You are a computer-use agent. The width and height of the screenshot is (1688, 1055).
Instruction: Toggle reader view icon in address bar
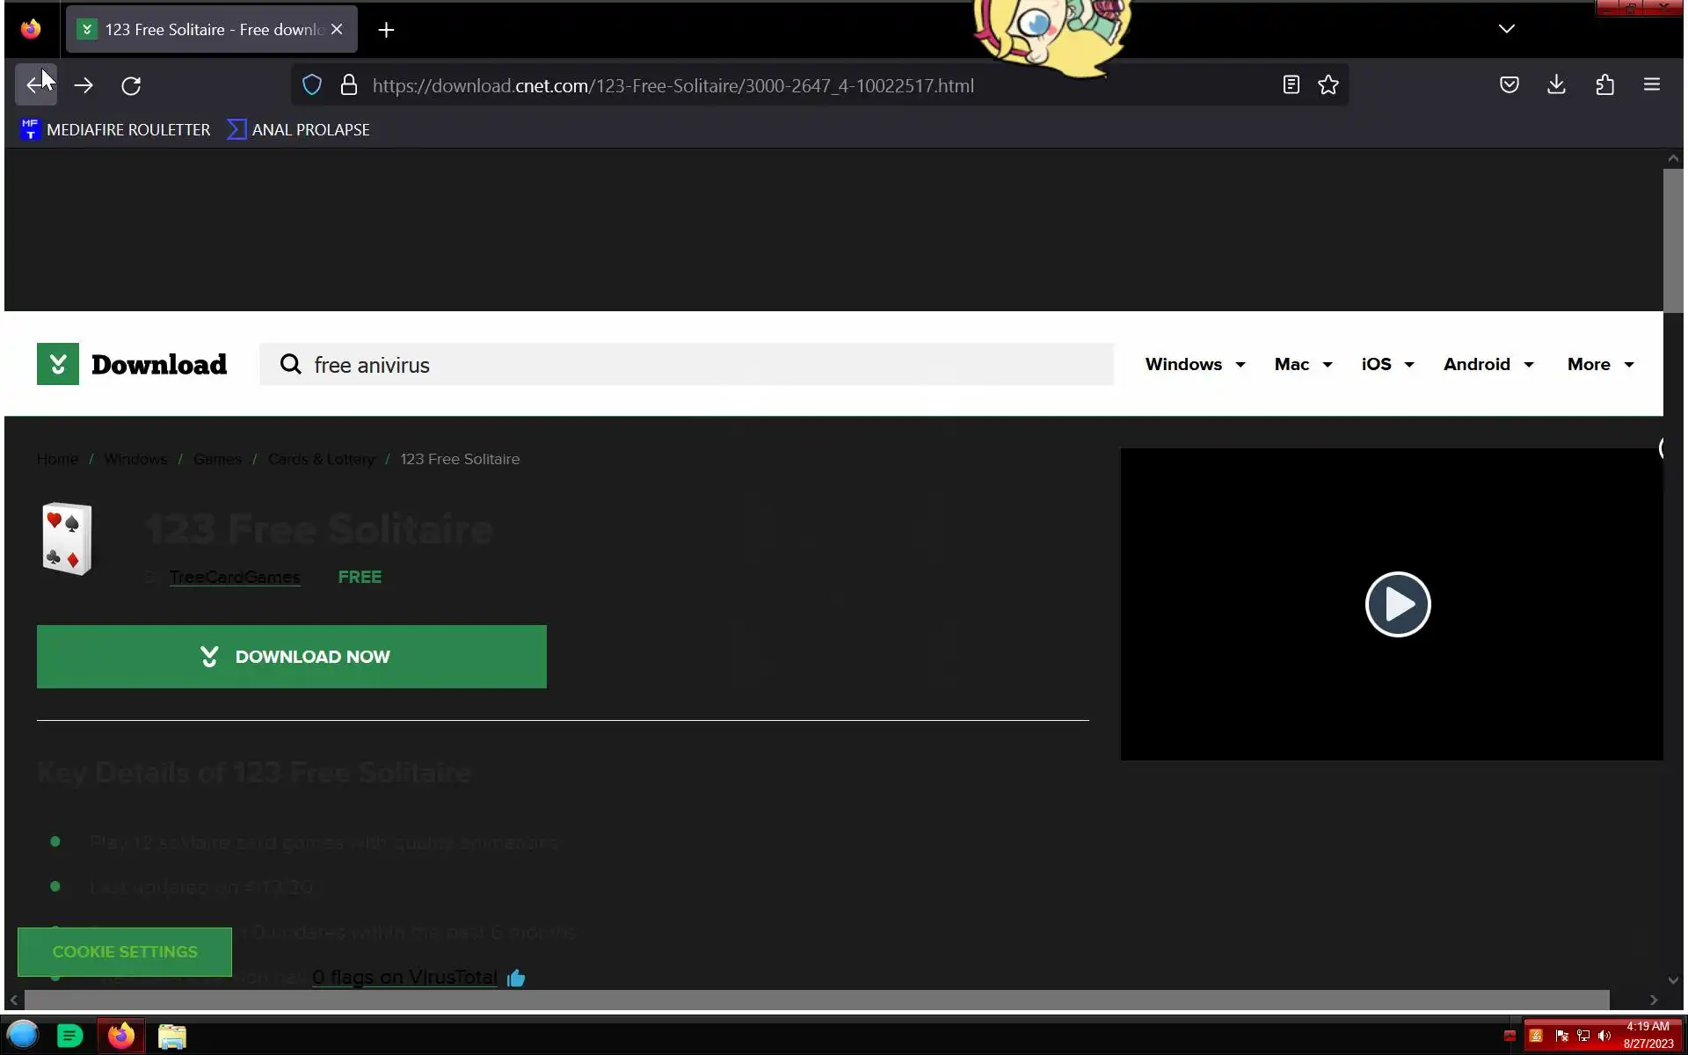pos(1291,85)
